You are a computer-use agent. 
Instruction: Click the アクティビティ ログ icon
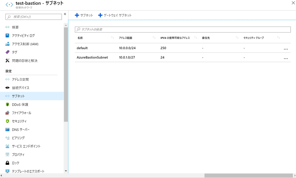[7, 35]
